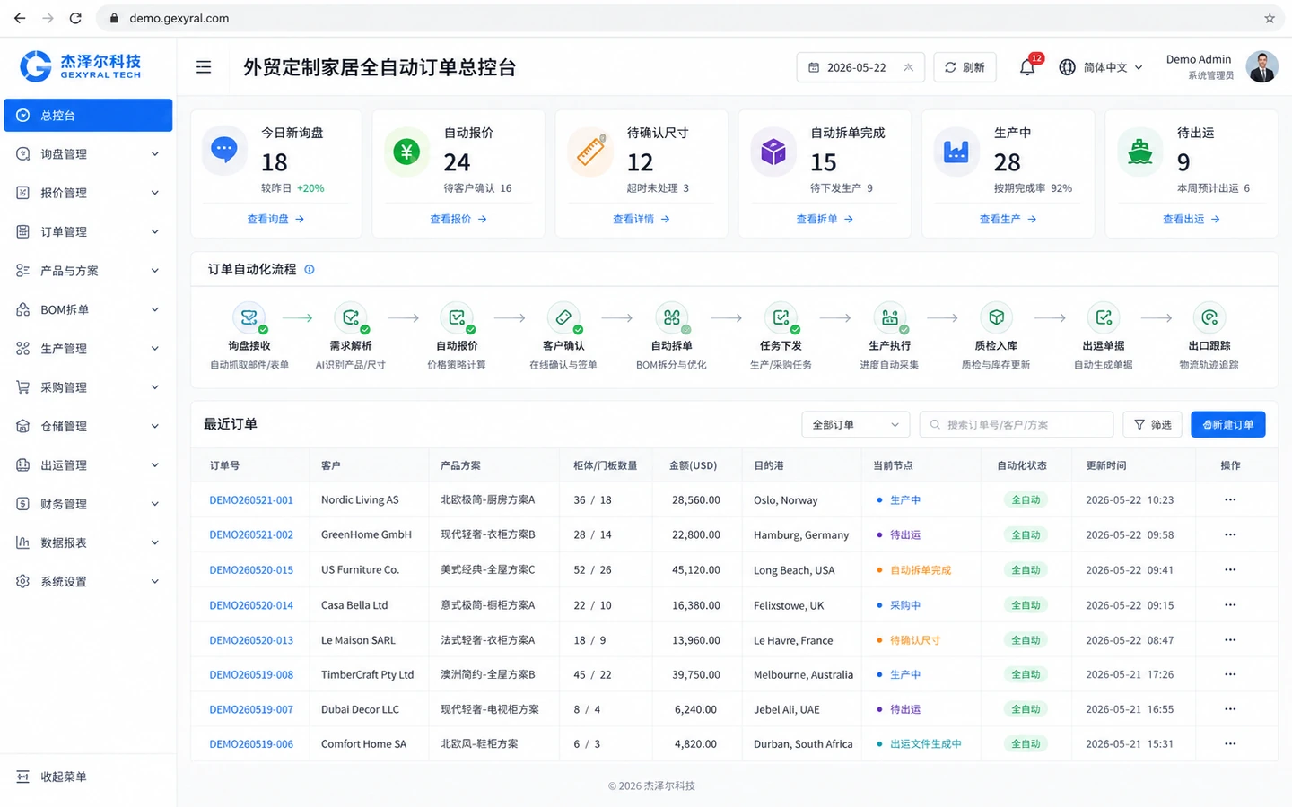Screen dimensions: 1292x807
Task: Clear the 2026-05-22 date with the X icon
Action: click(x=909, y=67)
